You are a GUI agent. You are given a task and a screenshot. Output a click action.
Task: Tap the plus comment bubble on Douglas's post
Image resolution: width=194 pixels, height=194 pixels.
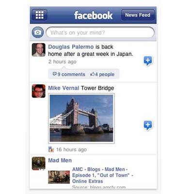148,61
